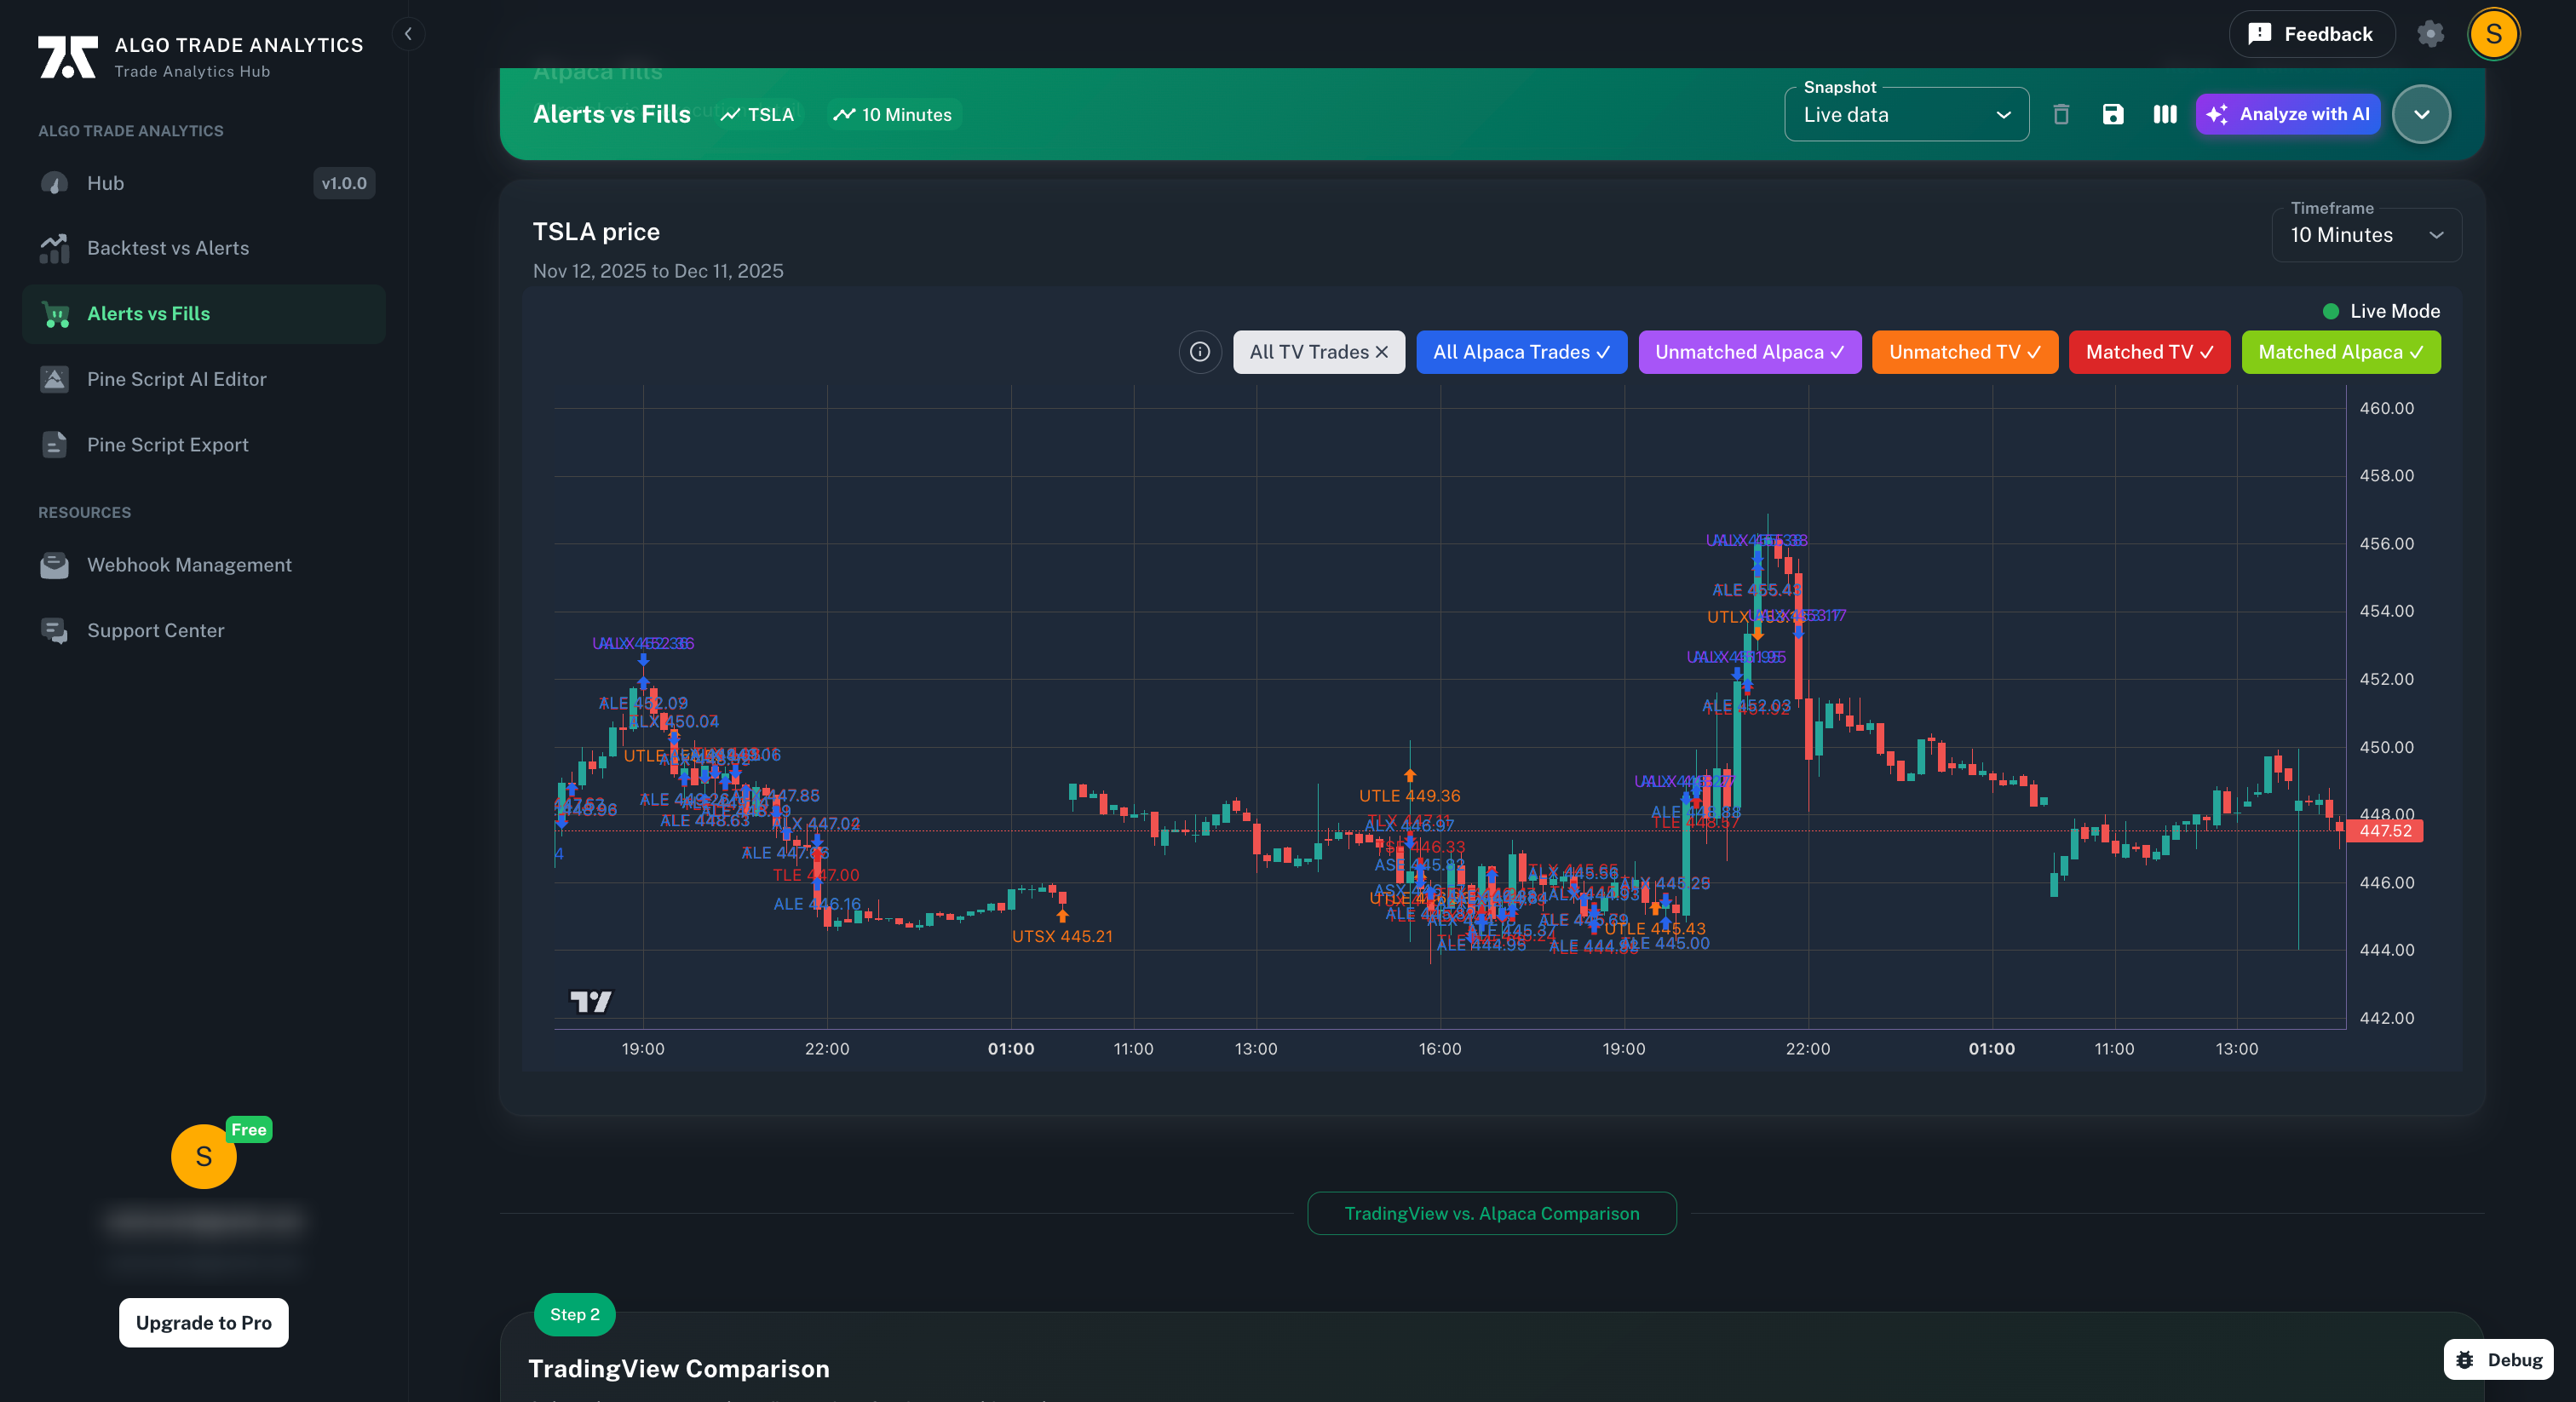2576x1402 pixels.
Task: Open the Snapshot Live data dropdown
Action: tap(1906, 114)
